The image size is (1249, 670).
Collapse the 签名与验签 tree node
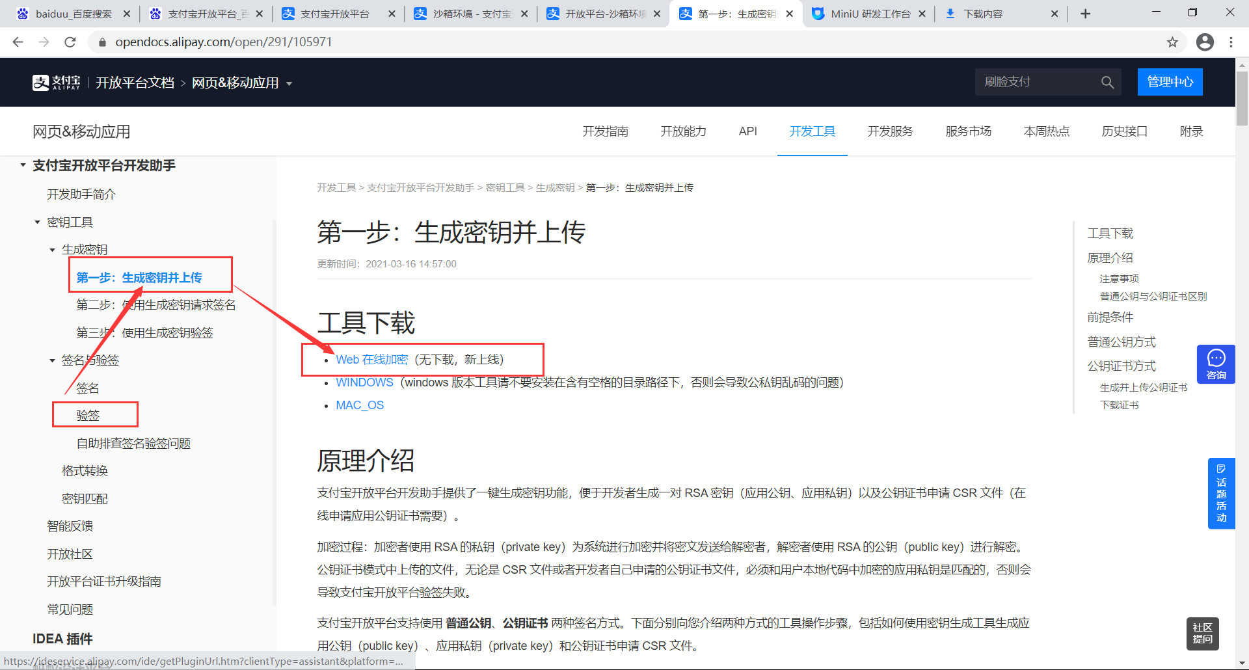(52, 360)
